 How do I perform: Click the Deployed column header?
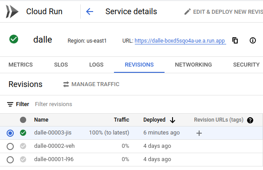[x=154, y=120]
